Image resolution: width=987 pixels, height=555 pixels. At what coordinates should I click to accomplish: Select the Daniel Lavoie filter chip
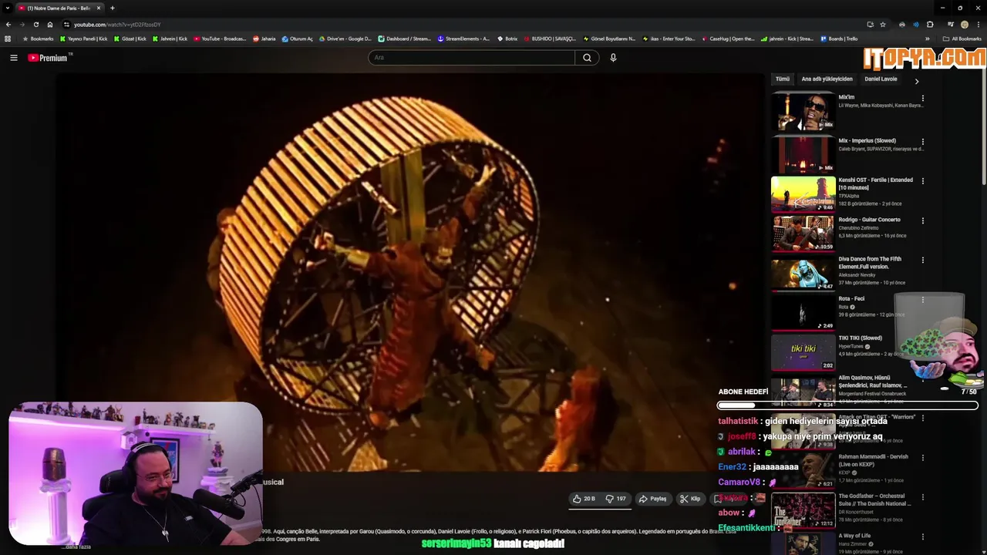tap(881, 79)
